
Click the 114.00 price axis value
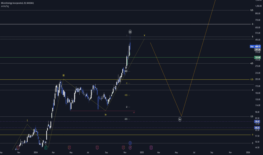pyautogui.click(x=258, y=105)
